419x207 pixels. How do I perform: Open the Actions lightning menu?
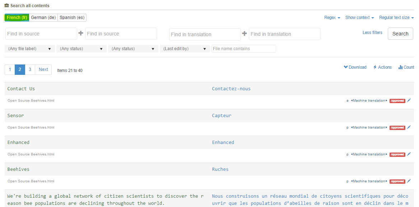click(x=382, y=67)
